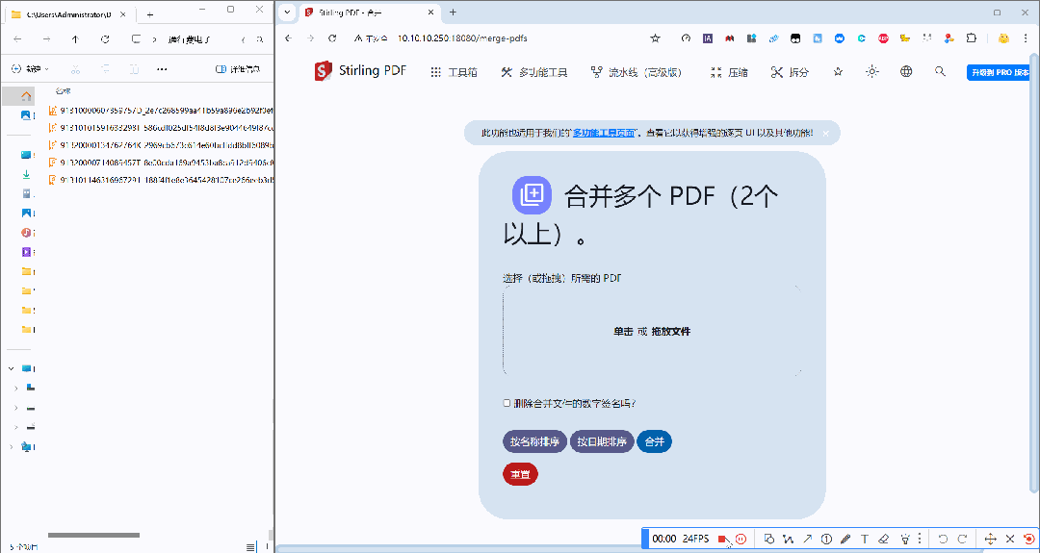Refresh the File Explorer window
1040x553 pixels.
pyautogui.click(x=105, y=39)
